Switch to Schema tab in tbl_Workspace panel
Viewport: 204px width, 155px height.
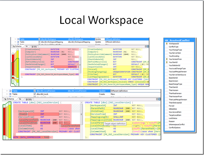click(x=17, y=46)
